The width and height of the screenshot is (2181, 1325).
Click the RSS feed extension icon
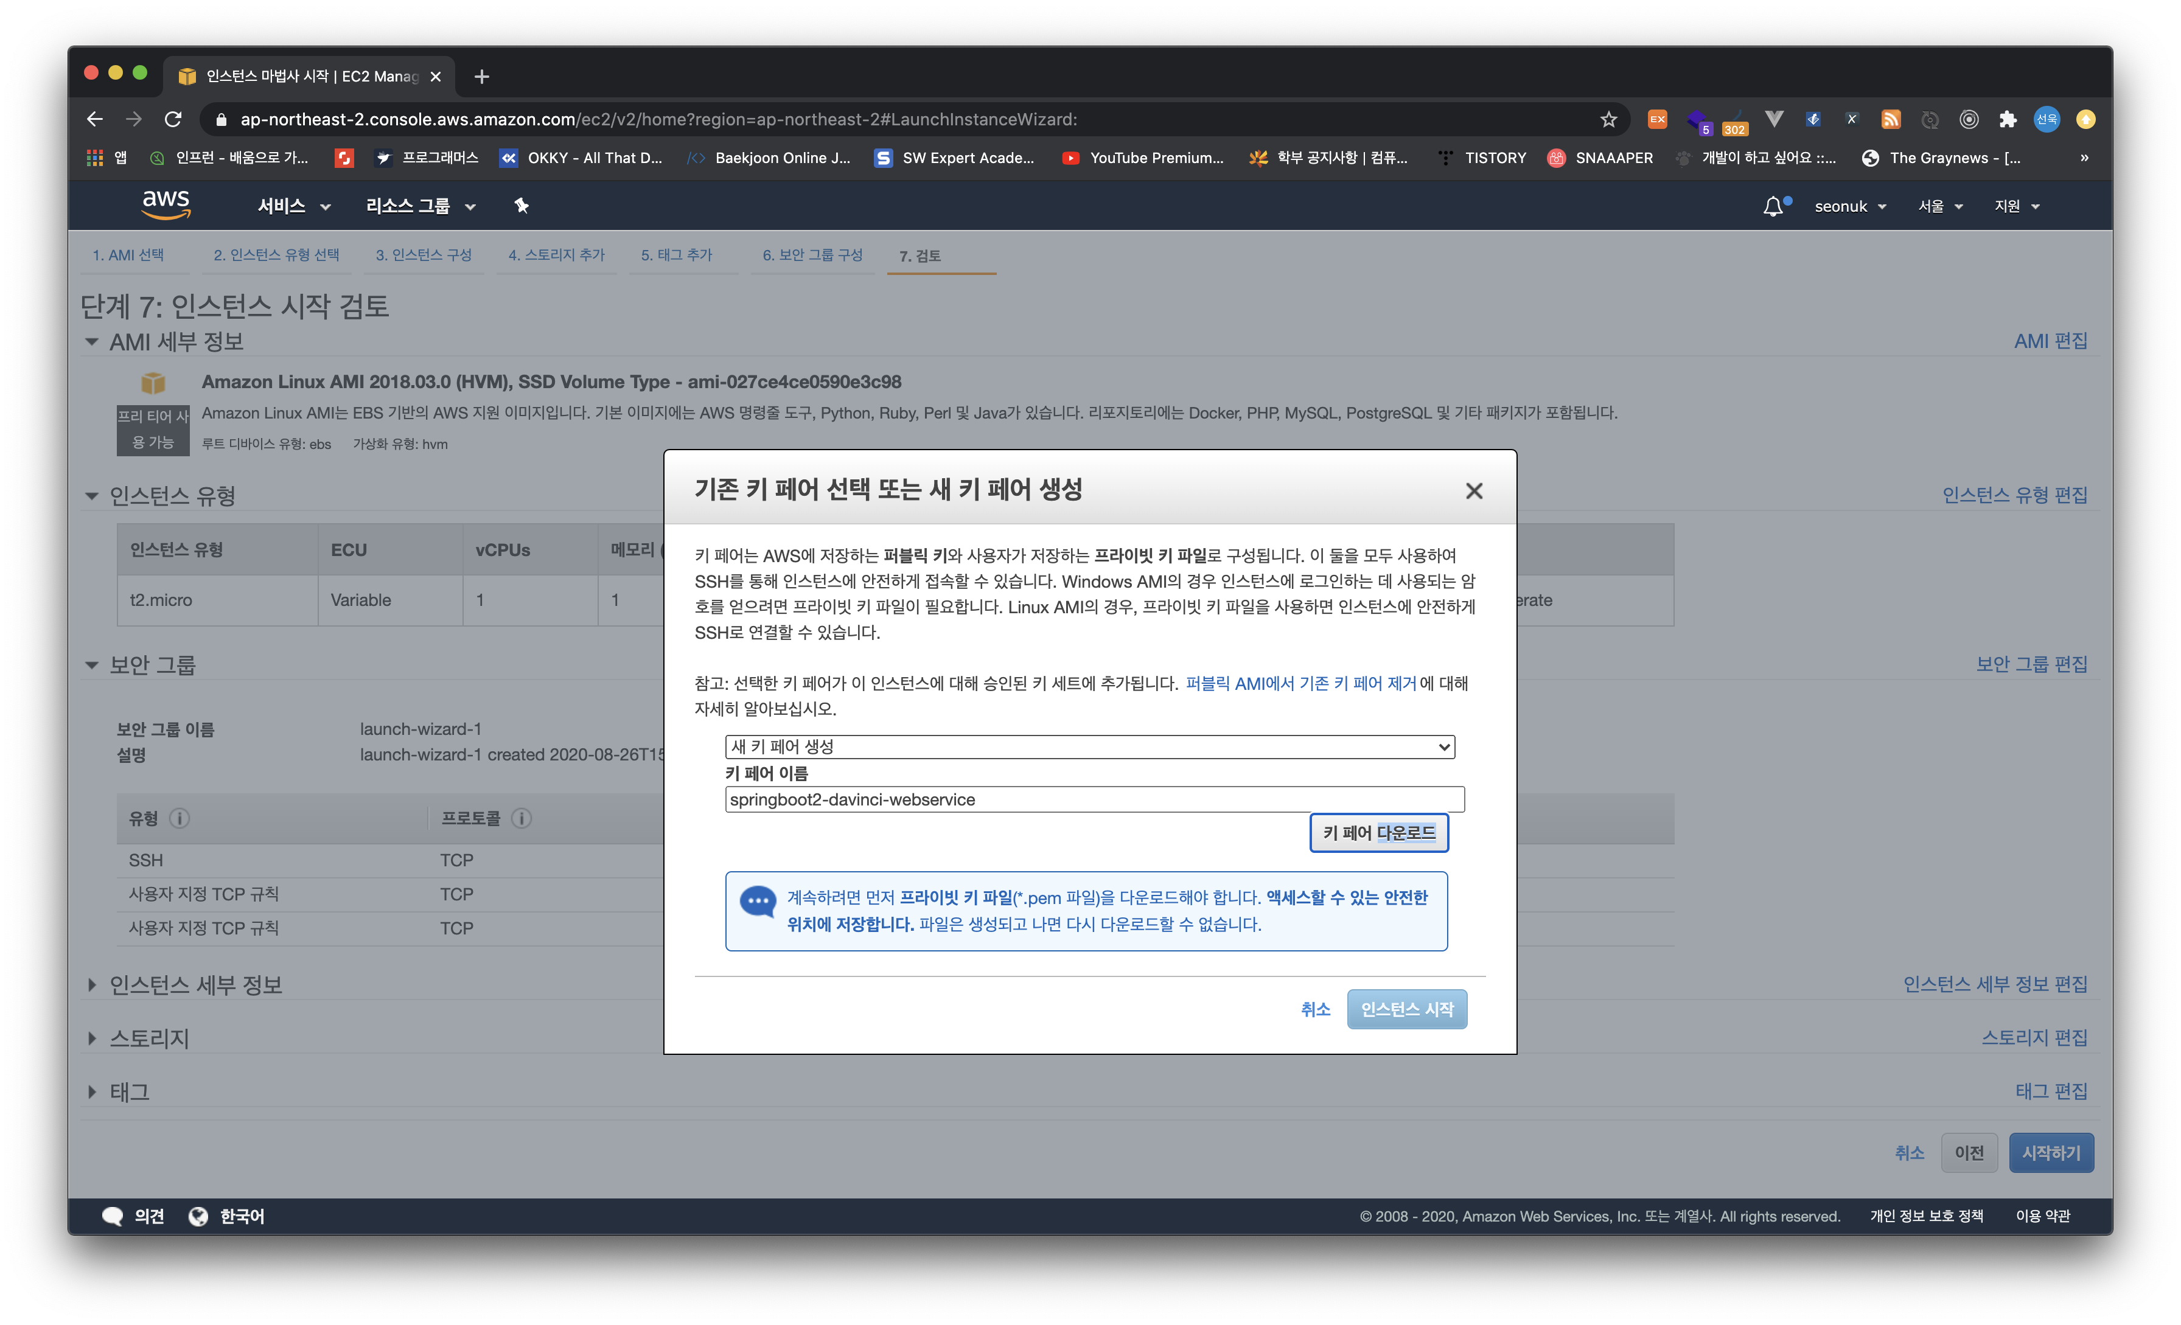[x=1891, y=119]
